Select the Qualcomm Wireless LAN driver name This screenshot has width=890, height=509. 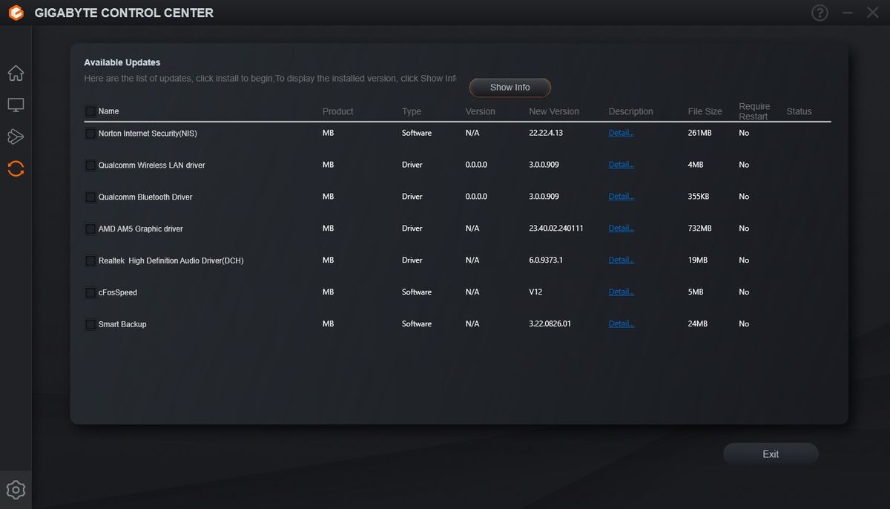(151, 165)
